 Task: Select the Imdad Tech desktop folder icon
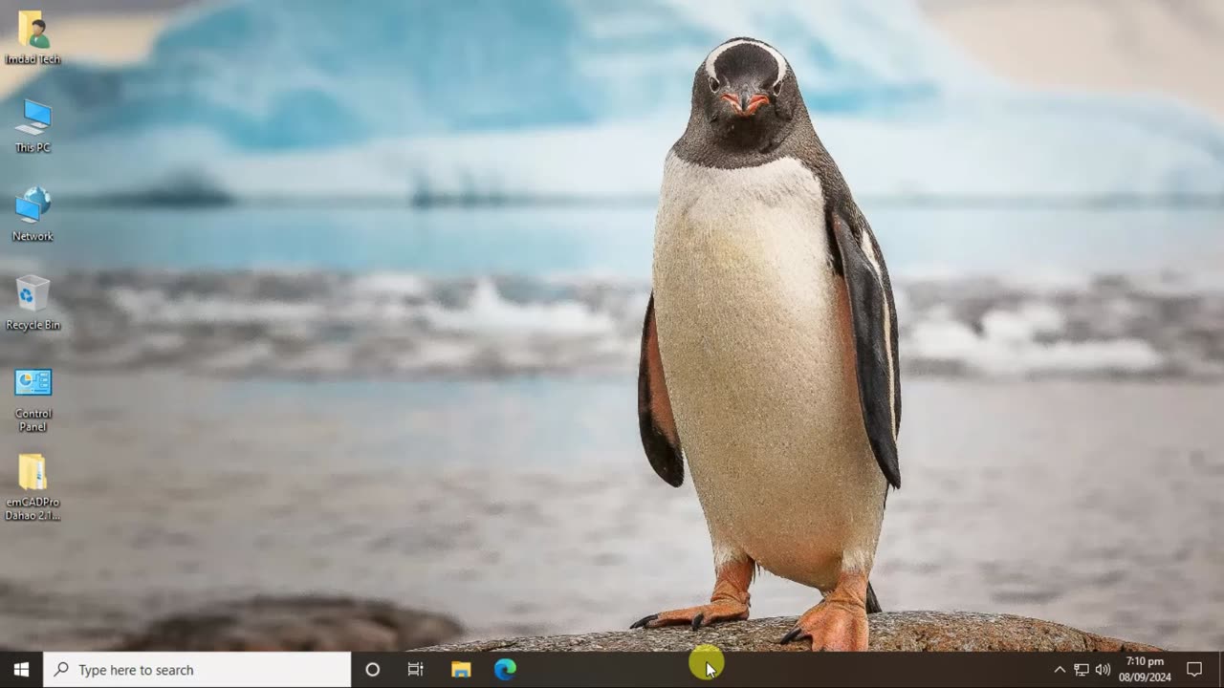pyautogui.click(x=33, y=36)
